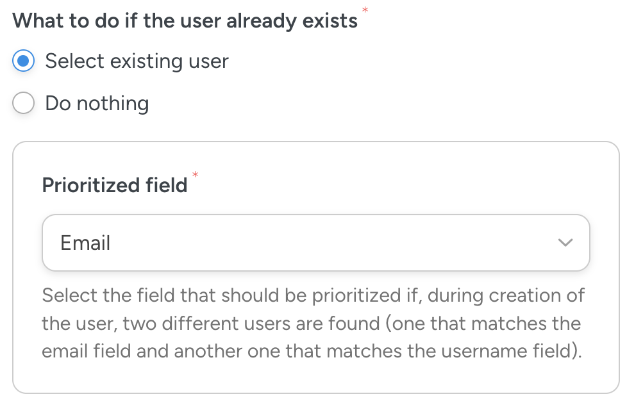Deselect the currently active radio option
Screen dimensions: 627x401
[x=23, y=61]
